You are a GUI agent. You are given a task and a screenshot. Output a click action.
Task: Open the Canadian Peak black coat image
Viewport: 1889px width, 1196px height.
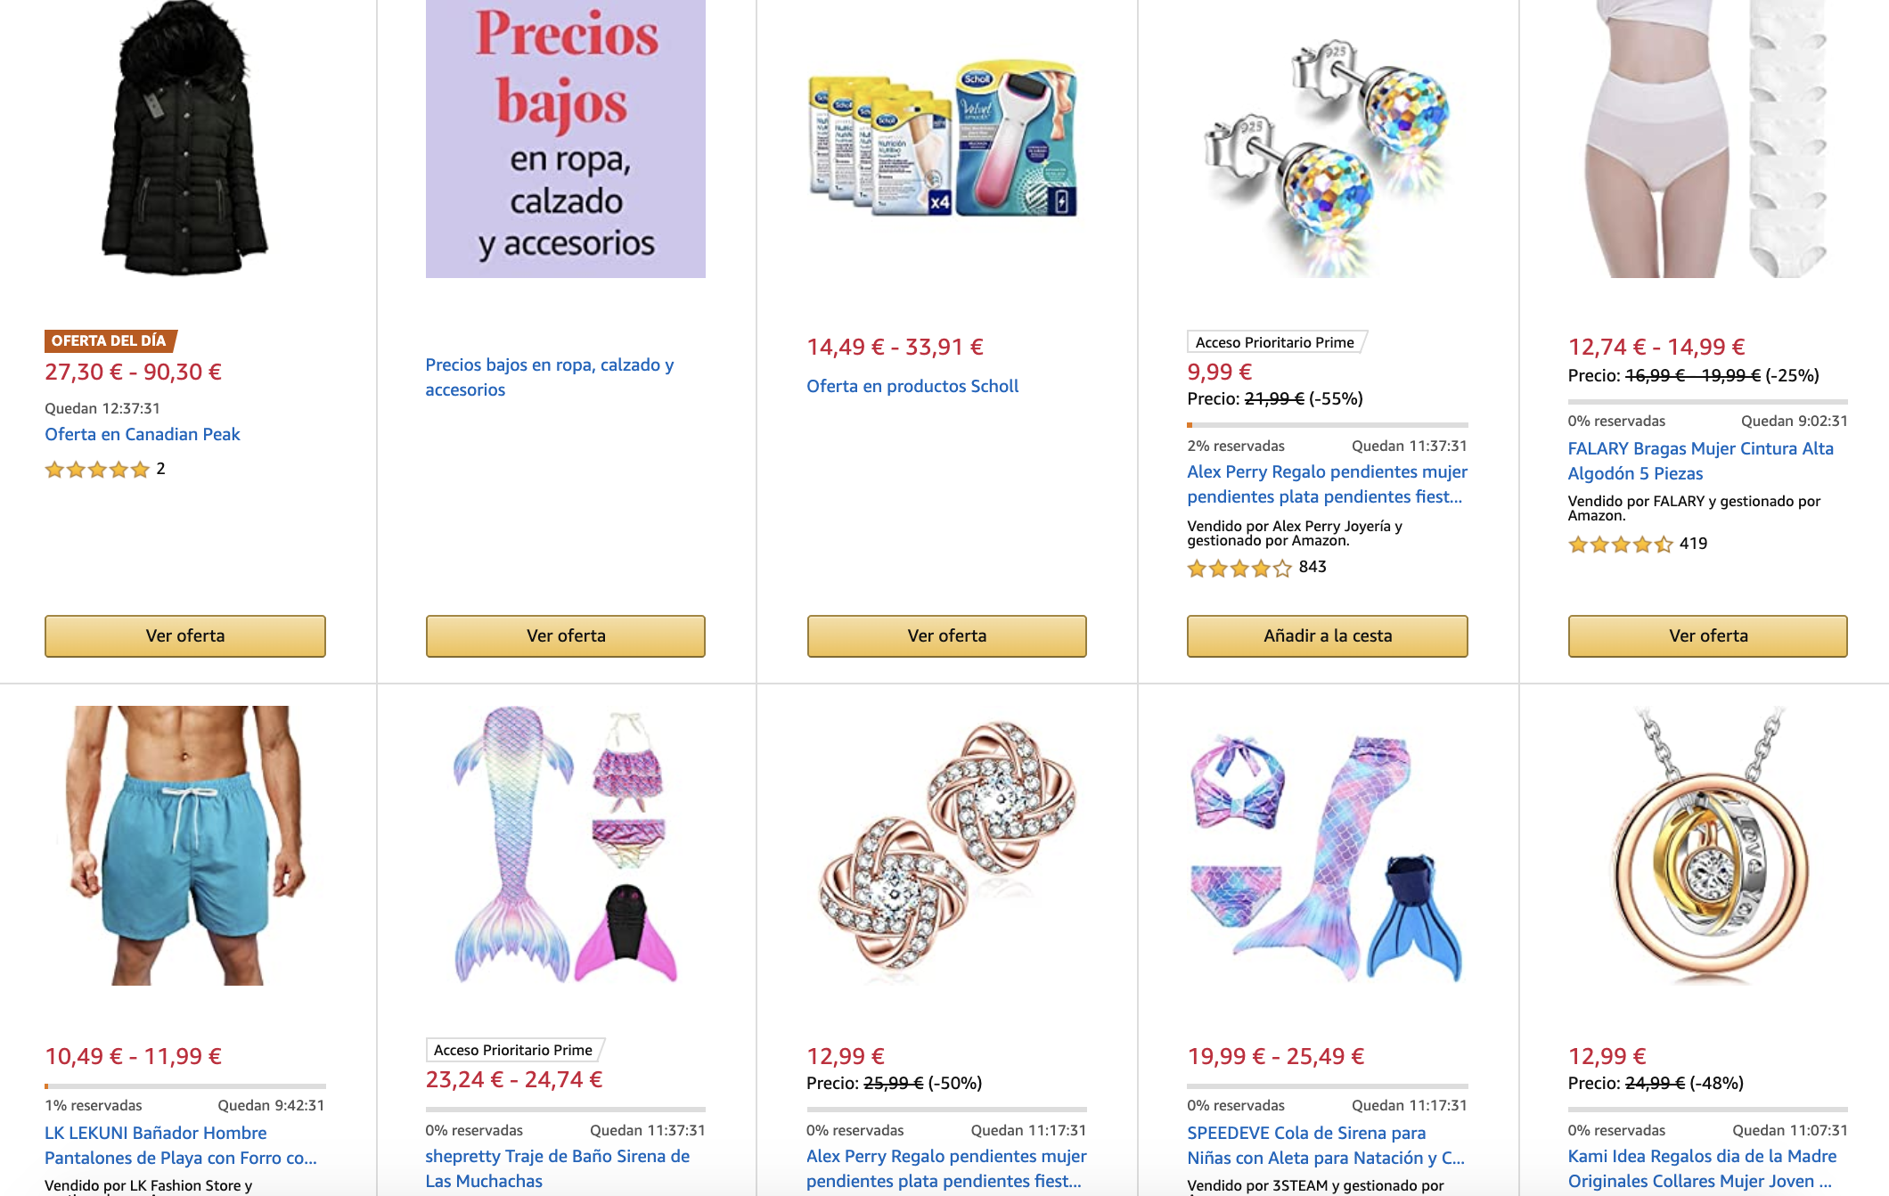(184, 138)
